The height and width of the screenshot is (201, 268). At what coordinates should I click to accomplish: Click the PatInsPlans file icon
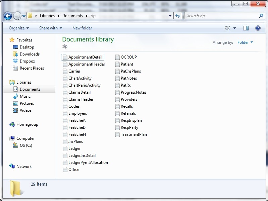coord(117,71)
